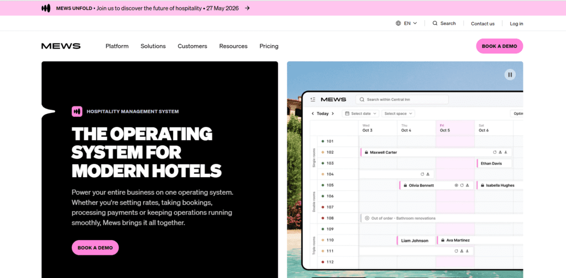Go to previous dates with the left chevron

[x=313, y=114]
